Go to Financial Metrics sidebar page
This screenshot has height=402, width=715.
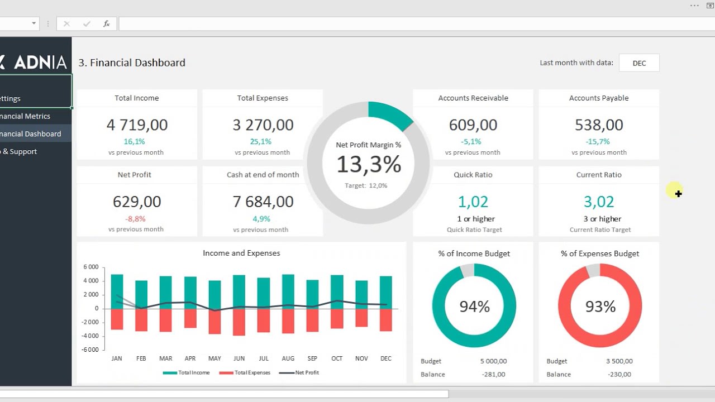[26, 116]
